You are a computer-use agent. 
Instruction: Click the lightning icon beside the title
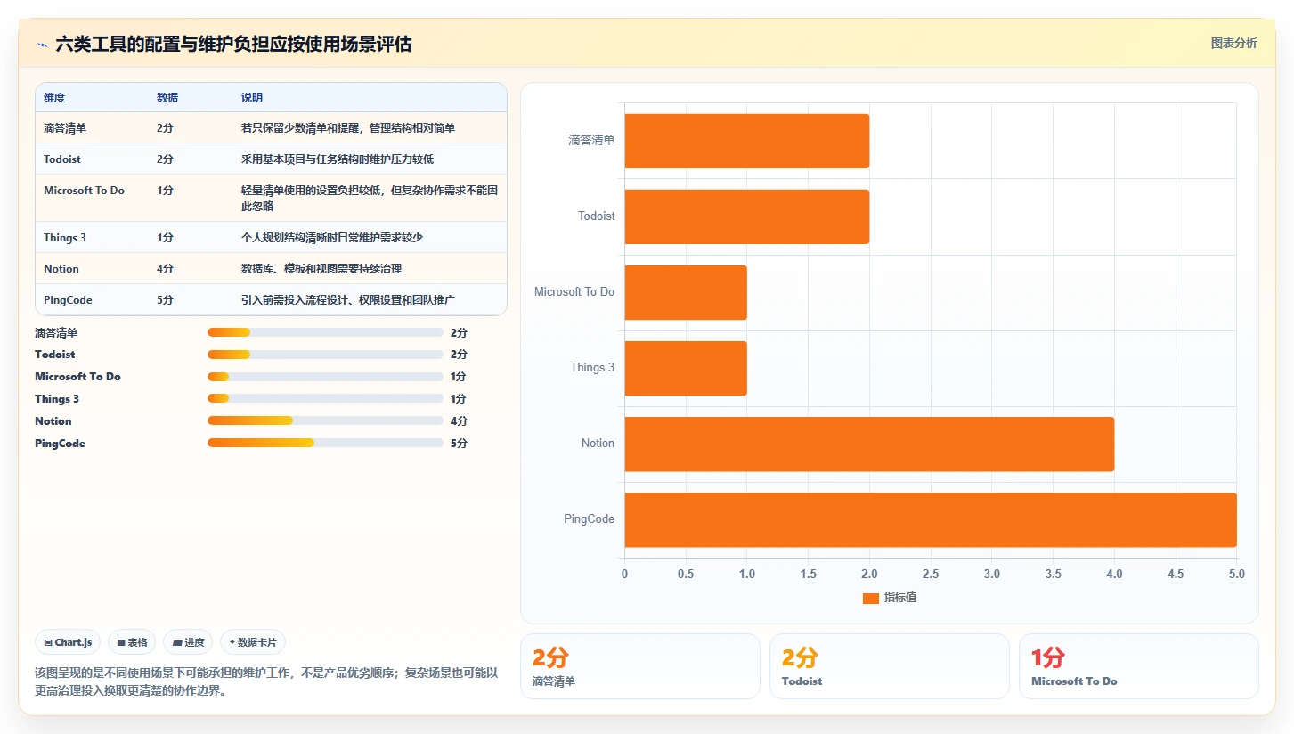pyautogui.click(x=42, y=45)
